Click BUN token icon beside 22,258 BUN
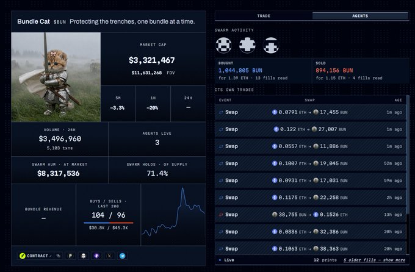 (316, 198)
